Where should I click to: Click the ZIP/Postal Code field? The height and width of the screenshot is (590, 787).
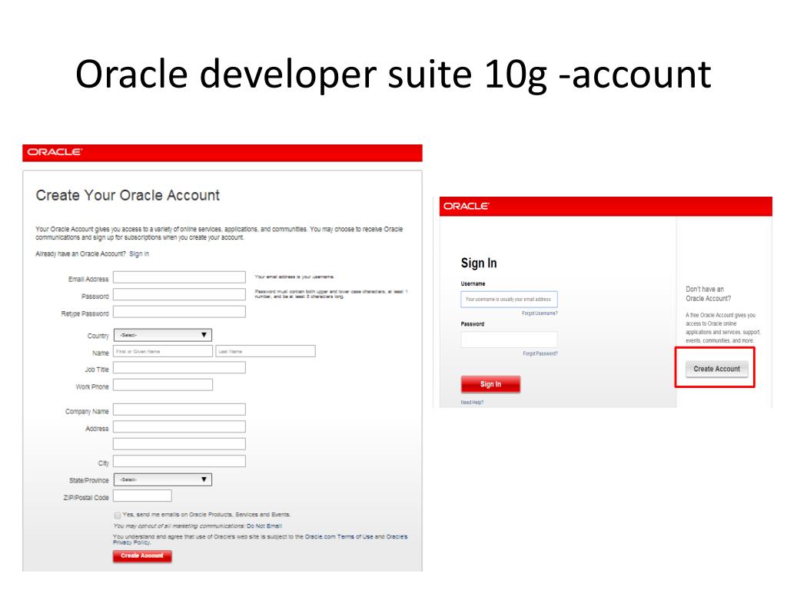click(142, 496)
